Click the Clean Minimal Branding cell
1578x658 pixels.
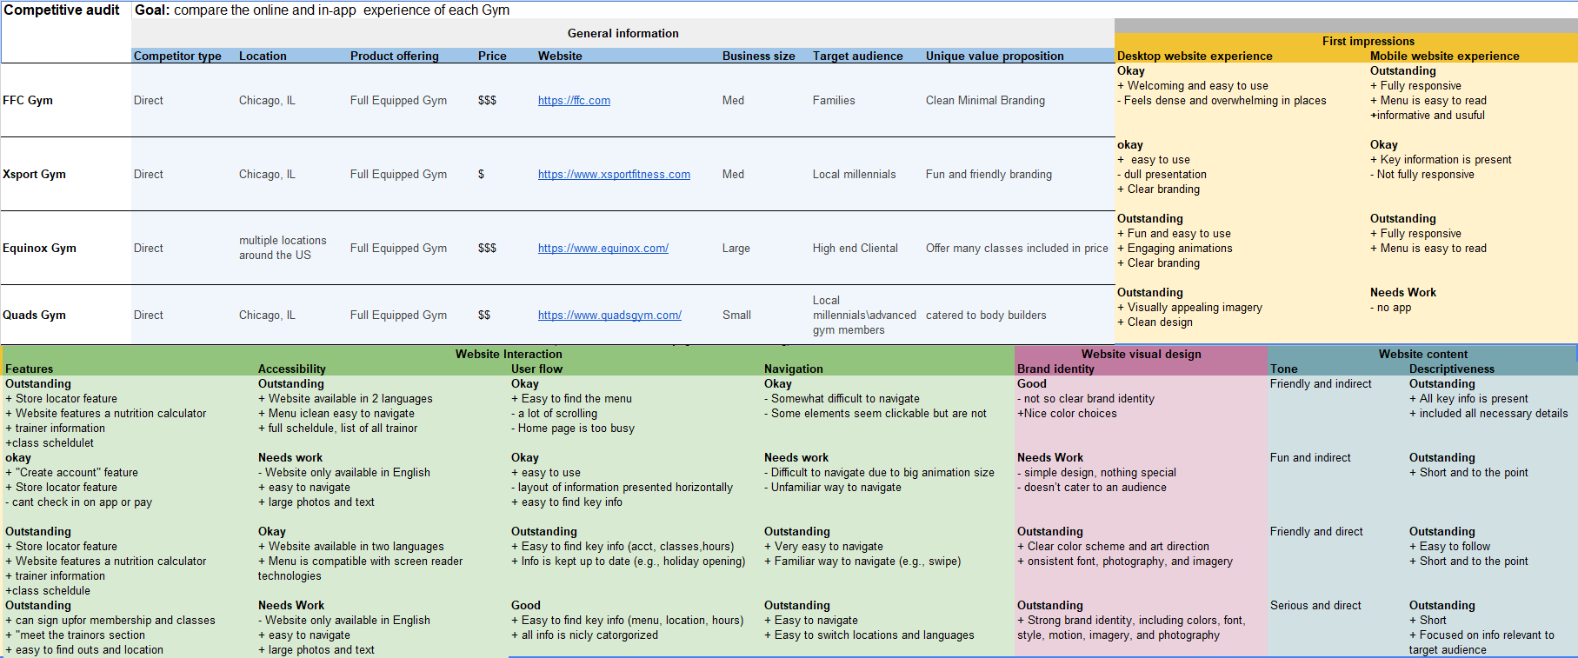pyautogui.click(x=985, y=100)
